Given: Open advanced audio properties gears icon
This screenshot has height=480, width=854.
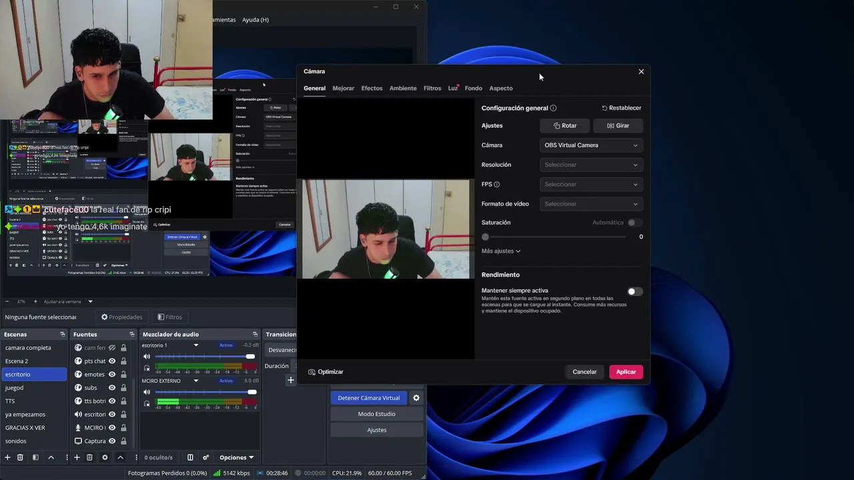Looking at the screenshot, I should click(x=205, y=457).
